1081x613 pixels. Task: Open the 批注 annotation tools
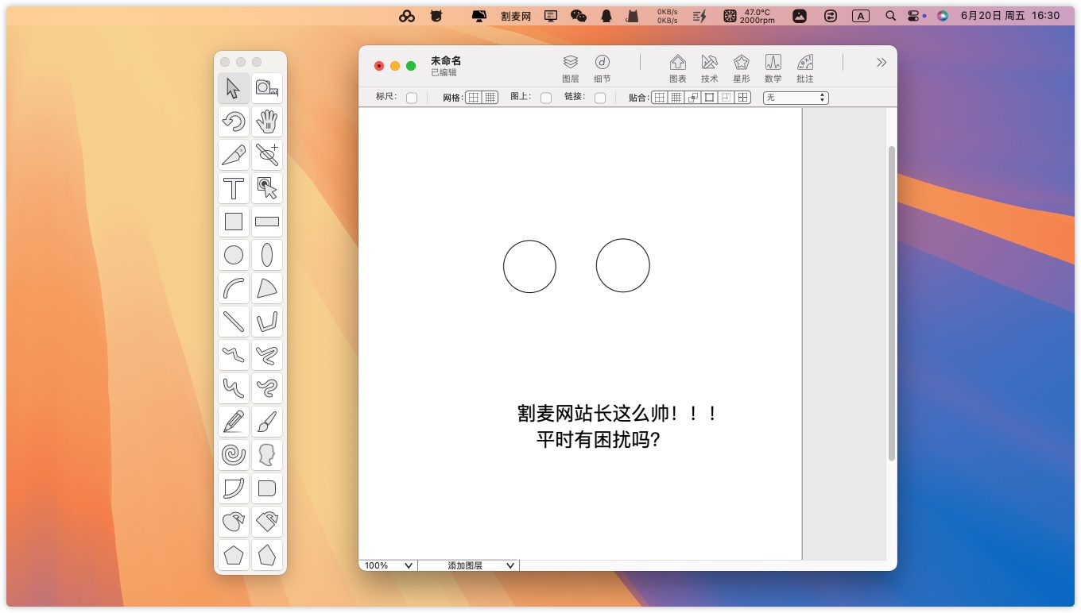point(805,68)
